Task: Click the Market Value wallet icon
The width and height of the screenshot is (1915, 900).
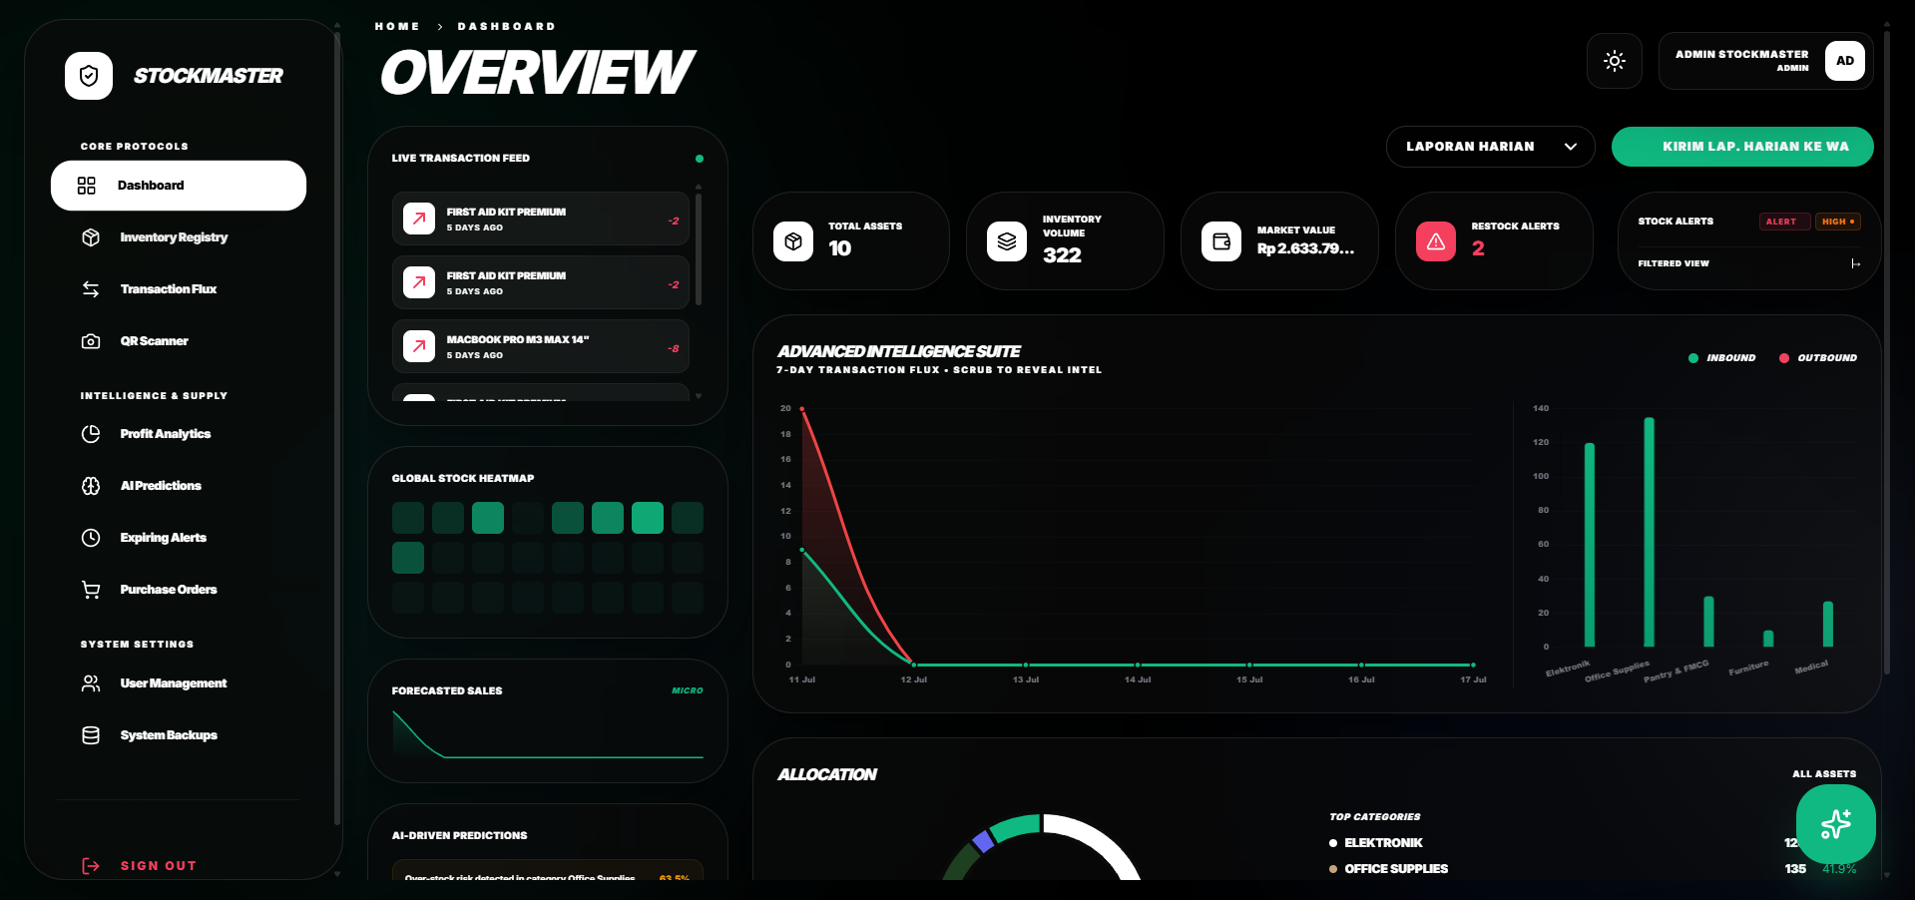Action: point(1221,241)
